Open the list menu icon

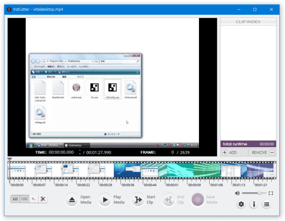coord(267,204)
